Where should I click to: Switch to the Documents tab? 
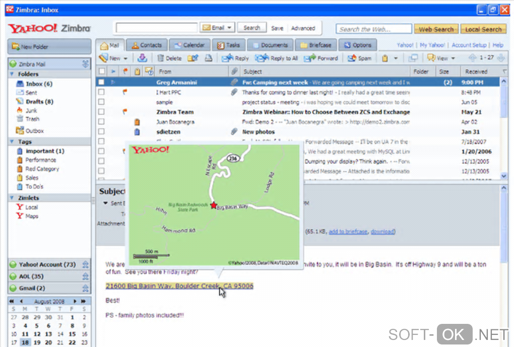click(x=270, y=45)
